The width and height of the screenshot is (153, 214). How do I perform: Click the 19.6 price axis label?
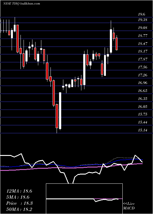click(x=141, y=14)
